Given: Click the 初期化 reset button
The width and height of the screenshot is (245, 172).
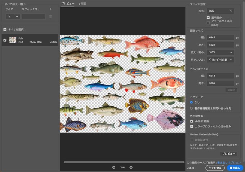Looking at the screenshot, I should click(x=231, y=90).
